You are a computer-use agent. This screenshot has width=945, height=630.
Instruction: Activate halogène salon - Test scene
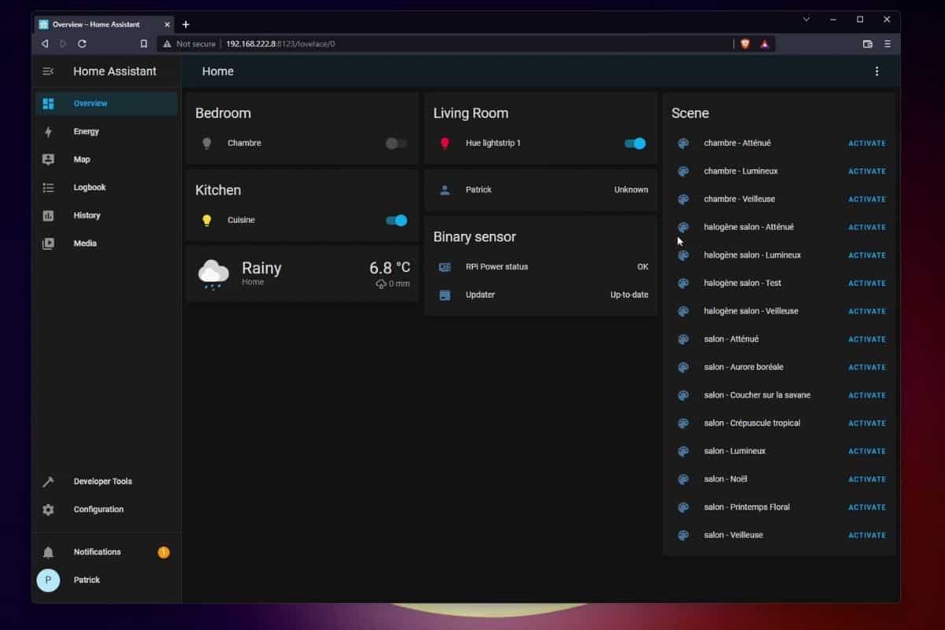(x=867, y=283)
